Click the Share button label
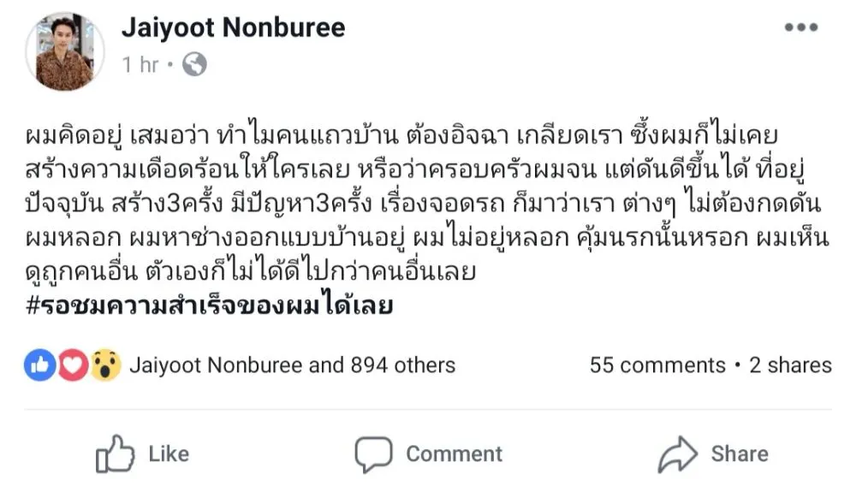Image resolution: width=856 pixels, height=492 pixels. tap(740, 454)
